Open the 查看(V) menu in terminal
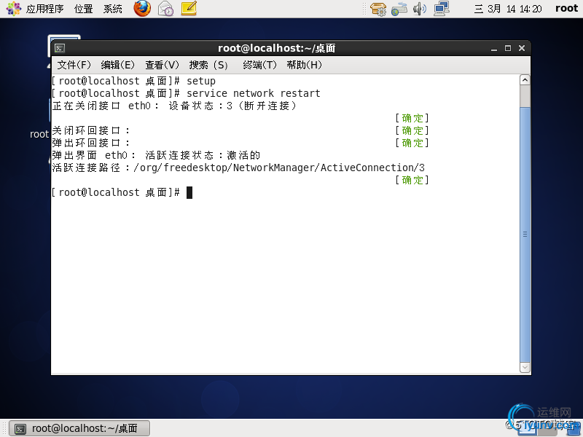583x437 pixels. pos(162,65)
